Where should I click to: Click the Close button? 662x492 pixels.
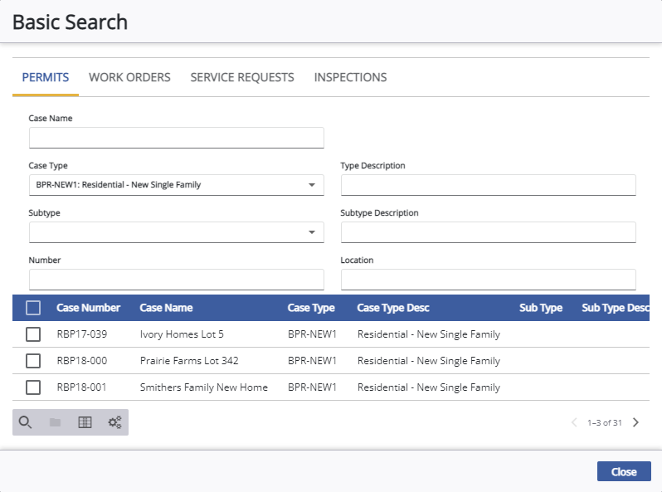tap(624, 471)
